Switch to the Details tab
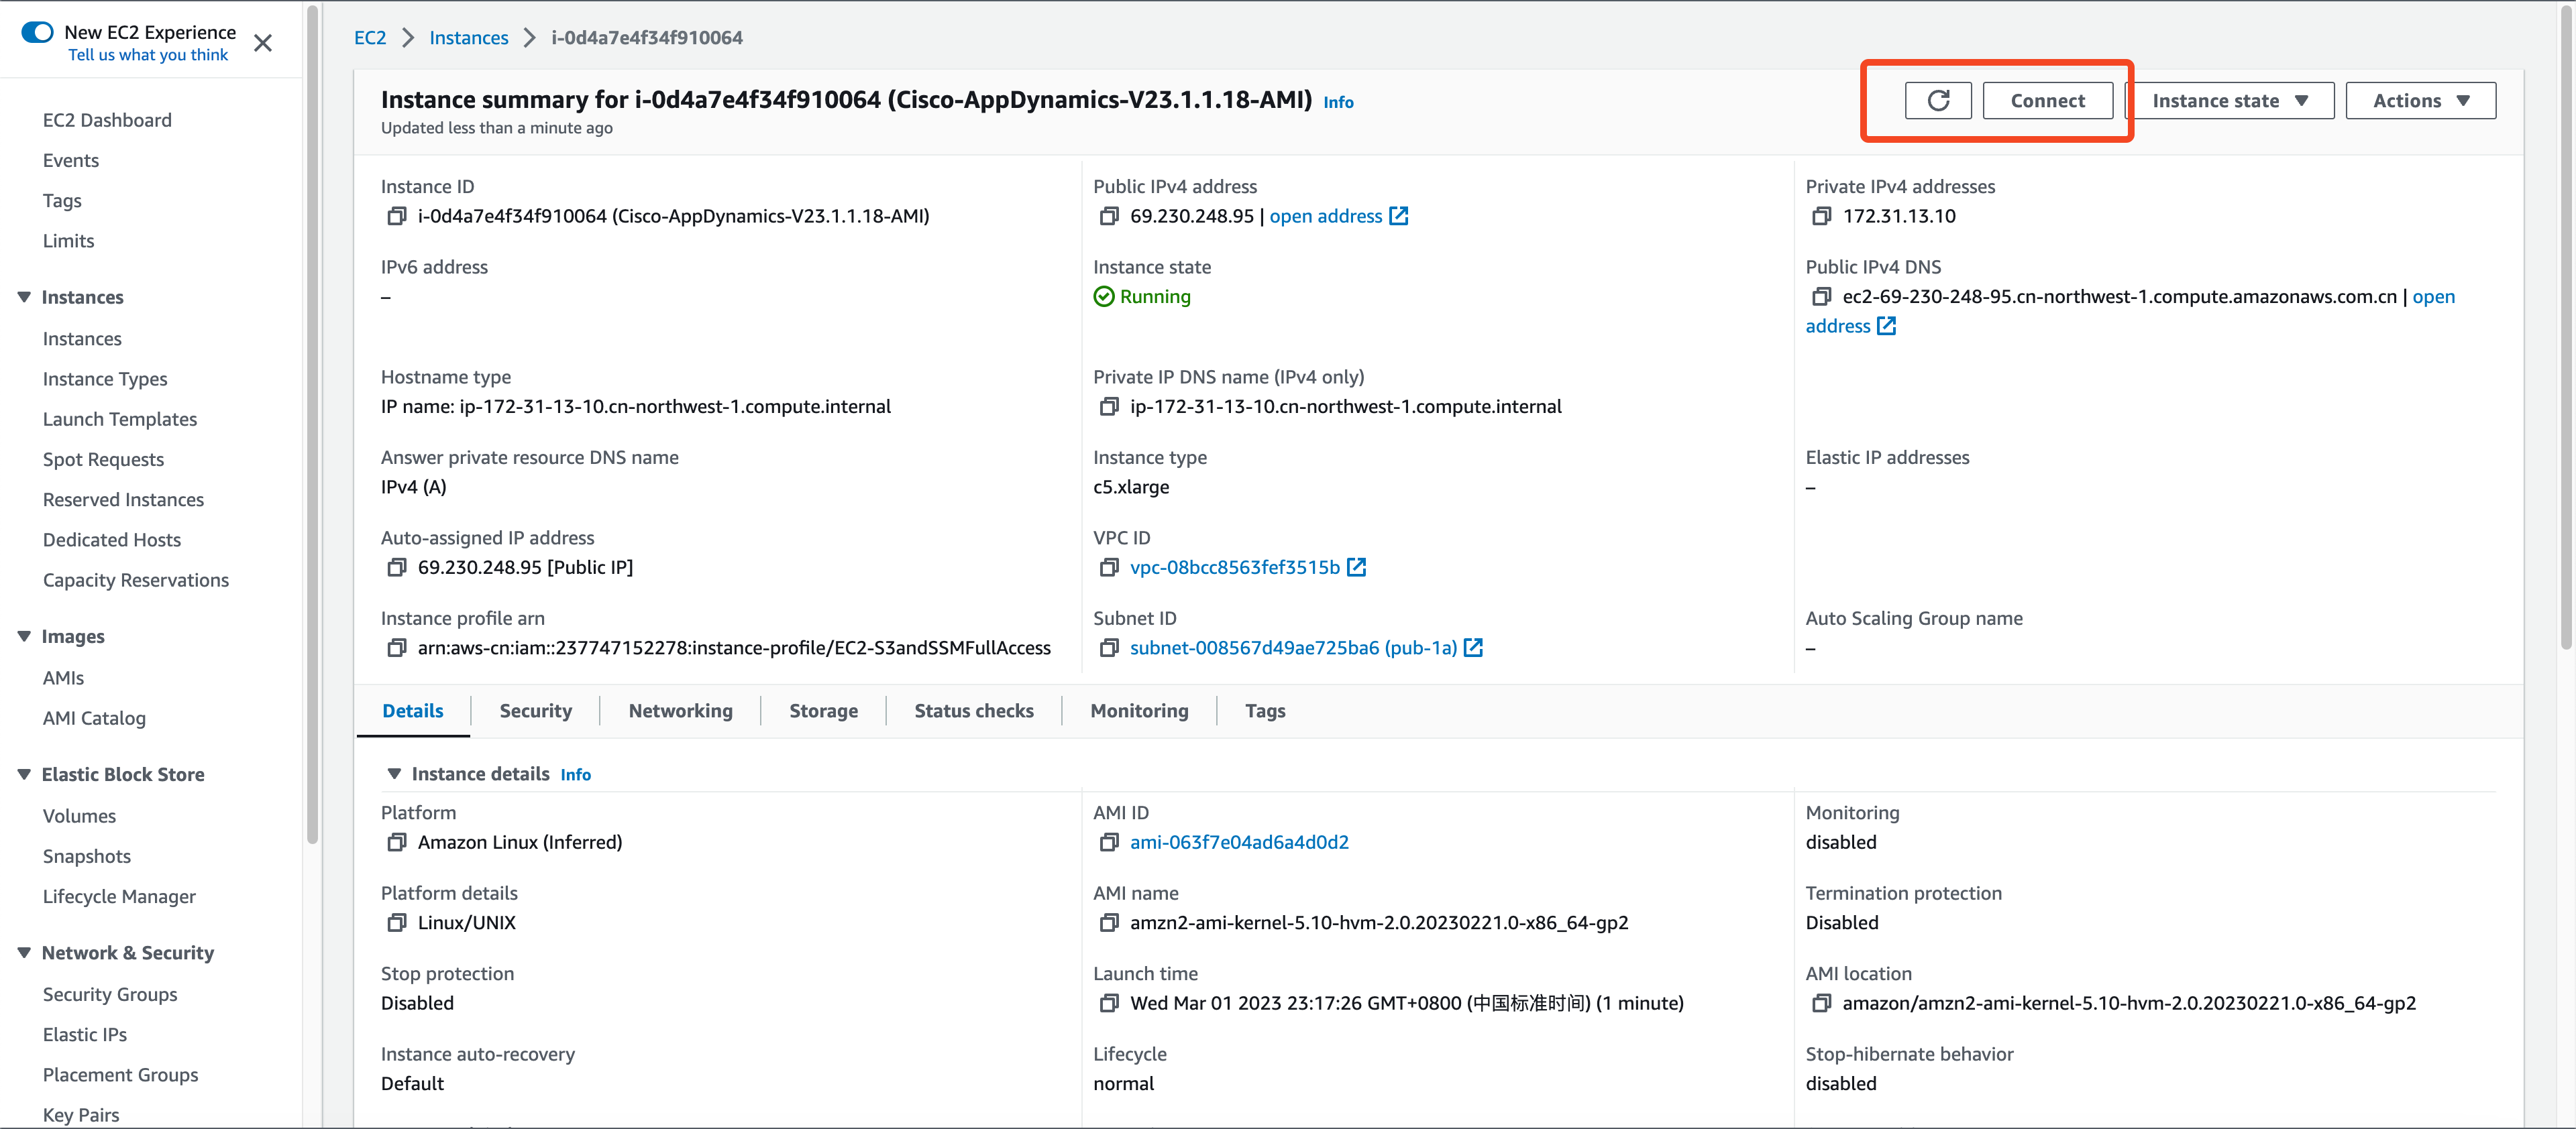2576x1129 pixels. [413, 711]
